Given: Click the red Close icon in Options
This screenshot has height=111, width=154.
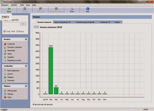Looking at the screenshot, I should (x=5, y=97).
